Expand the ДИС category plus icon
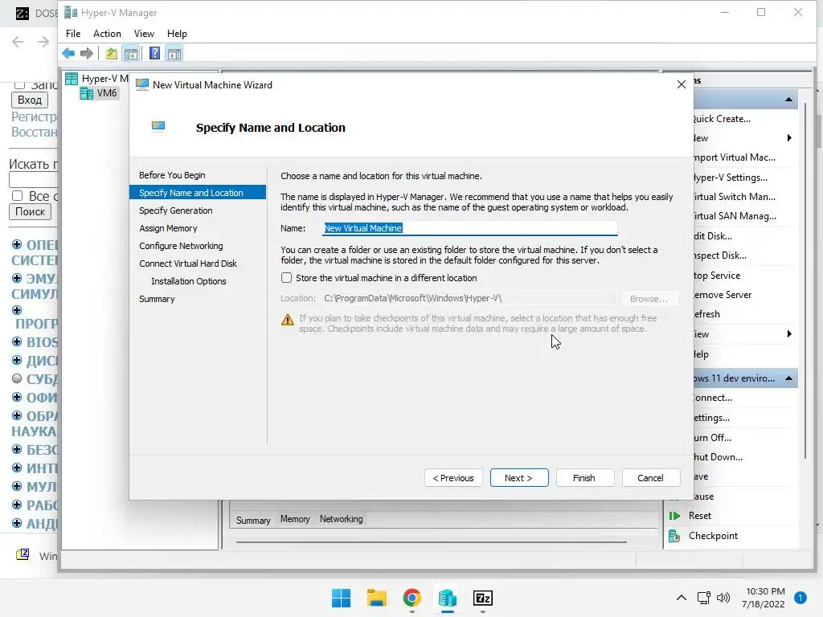Image resolution: width=823 pixels, height=617 pixels. 17,361
